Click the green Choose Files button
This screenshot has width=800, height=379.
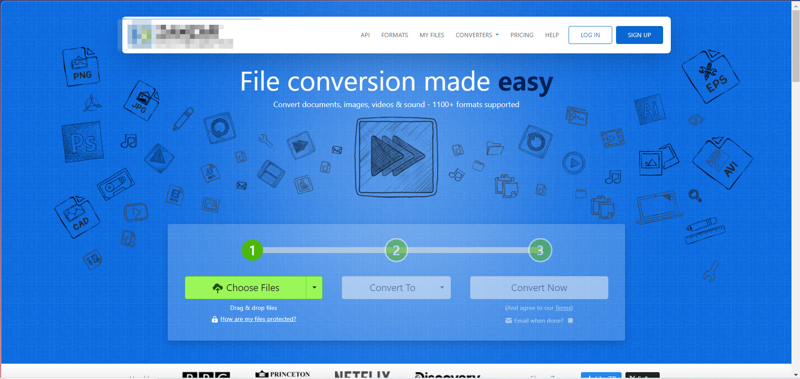coord(246,288)
